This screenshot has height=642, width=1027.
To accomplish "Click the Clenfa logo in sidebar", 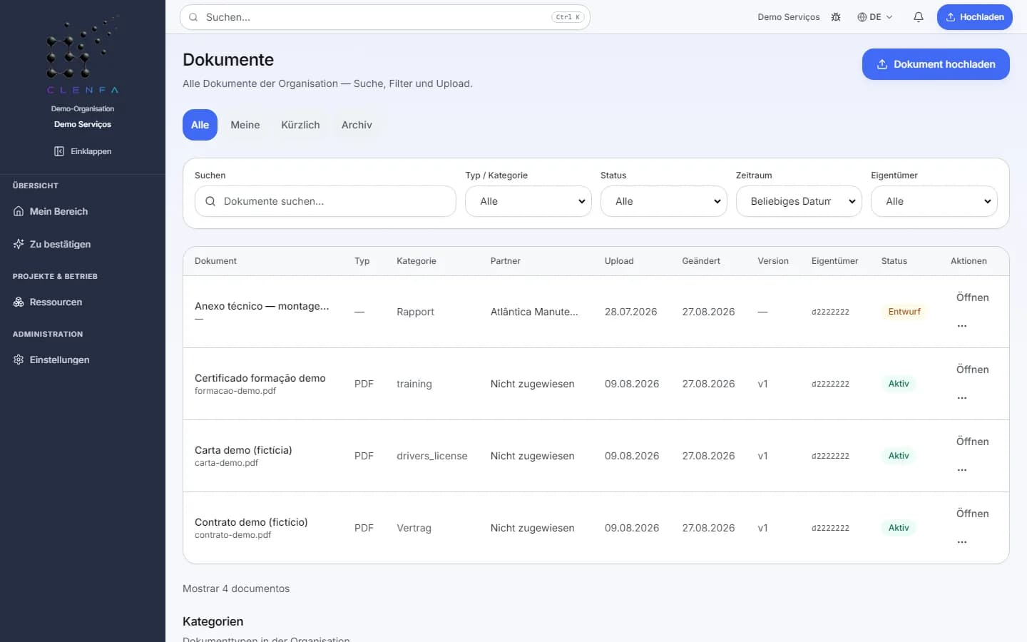I will (x=83, y=56).
